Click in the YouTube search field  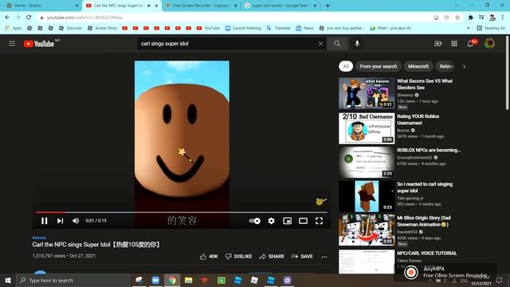click(x=228, y=44)
